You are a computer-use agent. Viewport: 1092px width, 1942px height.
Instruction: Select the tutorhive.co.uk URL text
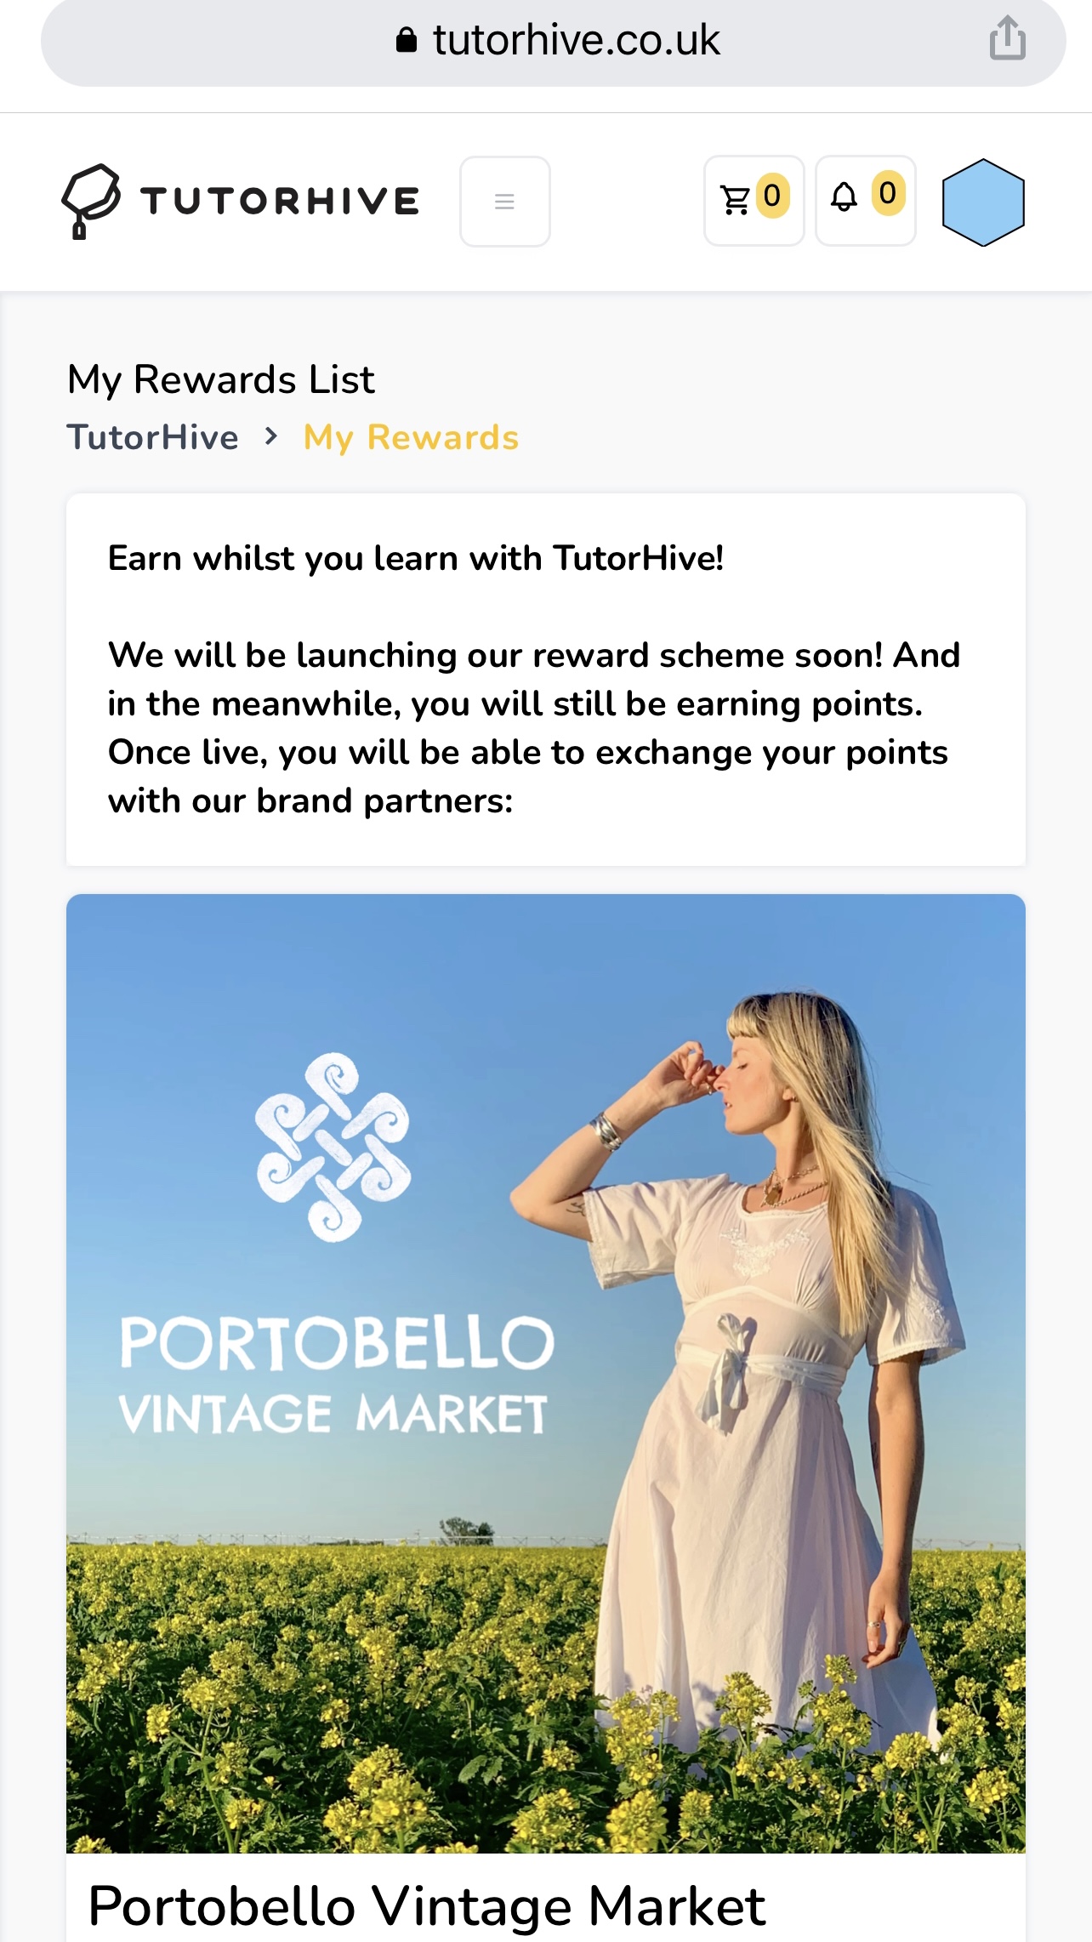tap(576, 40)
